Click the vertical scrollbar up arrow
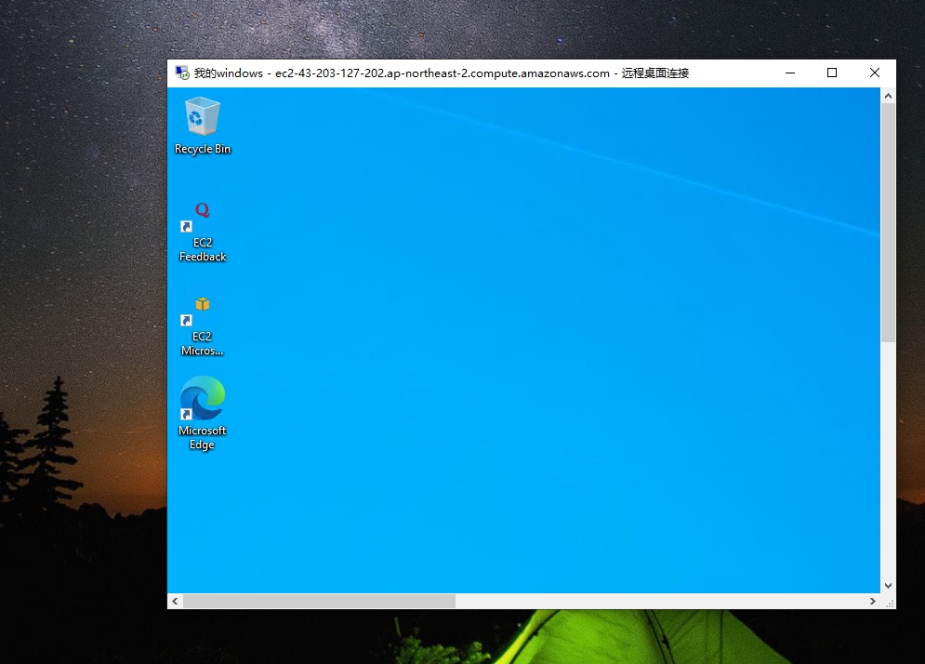 click(888, 96)
